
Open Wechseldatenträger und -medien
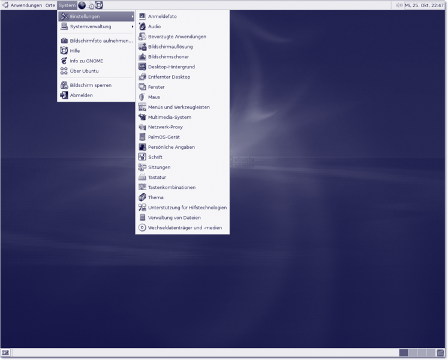click(x=185, y=228)
